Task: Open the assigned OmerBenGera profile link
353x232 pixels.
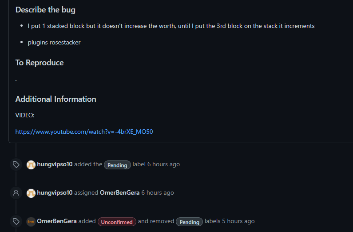Action: click(x=119, y=193)
